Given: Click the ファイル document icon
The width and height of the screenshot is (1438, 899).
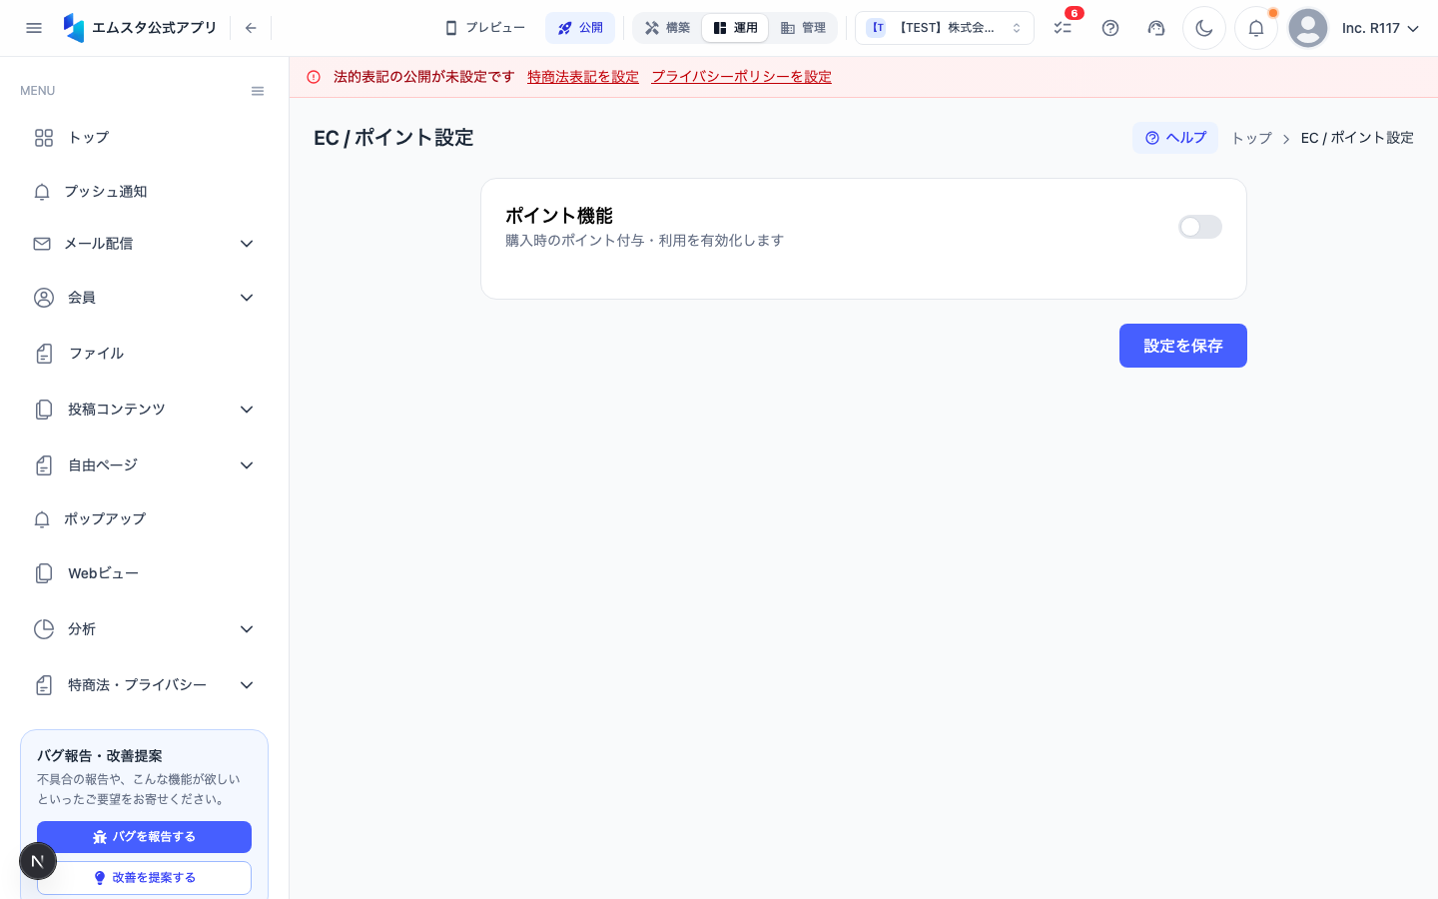Looking at the screenshot, I should point(44,354).
